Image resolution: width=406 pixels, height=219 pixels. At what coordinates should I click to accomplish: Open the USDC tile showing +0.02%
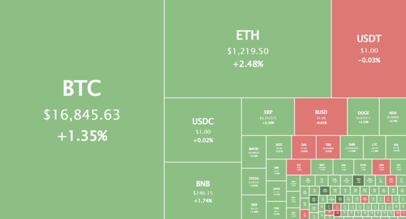tap(203, 130)
